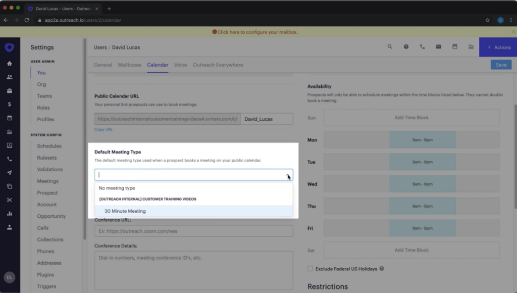Open help via the question mark icon
This screenshot has width=517, height=293.
(406, 47)
